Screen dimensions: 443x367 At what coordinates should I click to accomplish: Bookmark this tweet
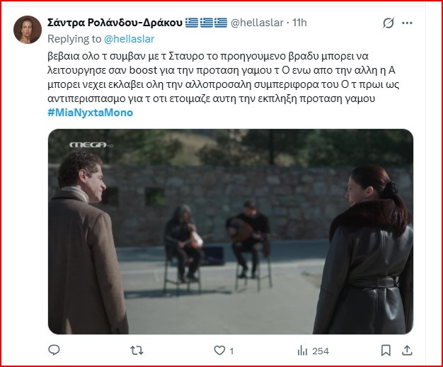(386, 350)
